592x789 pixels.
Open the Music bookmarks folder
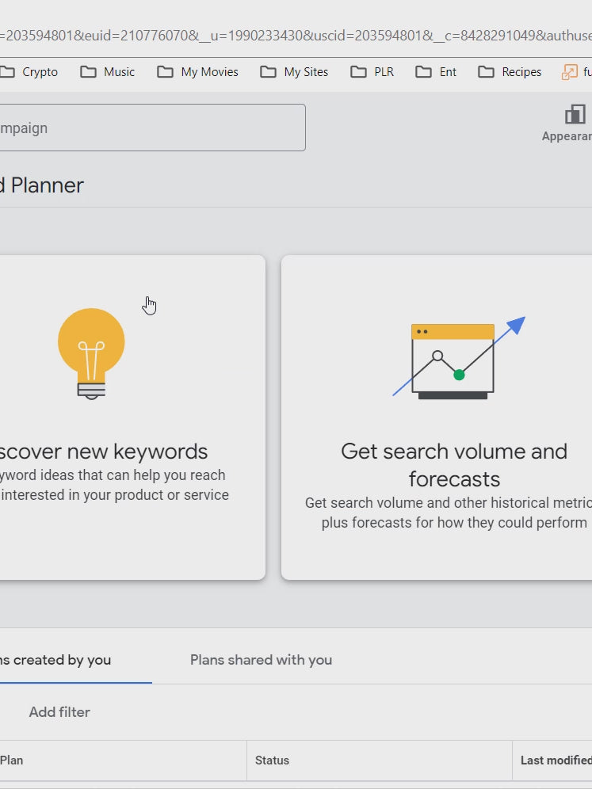[108, 72]
